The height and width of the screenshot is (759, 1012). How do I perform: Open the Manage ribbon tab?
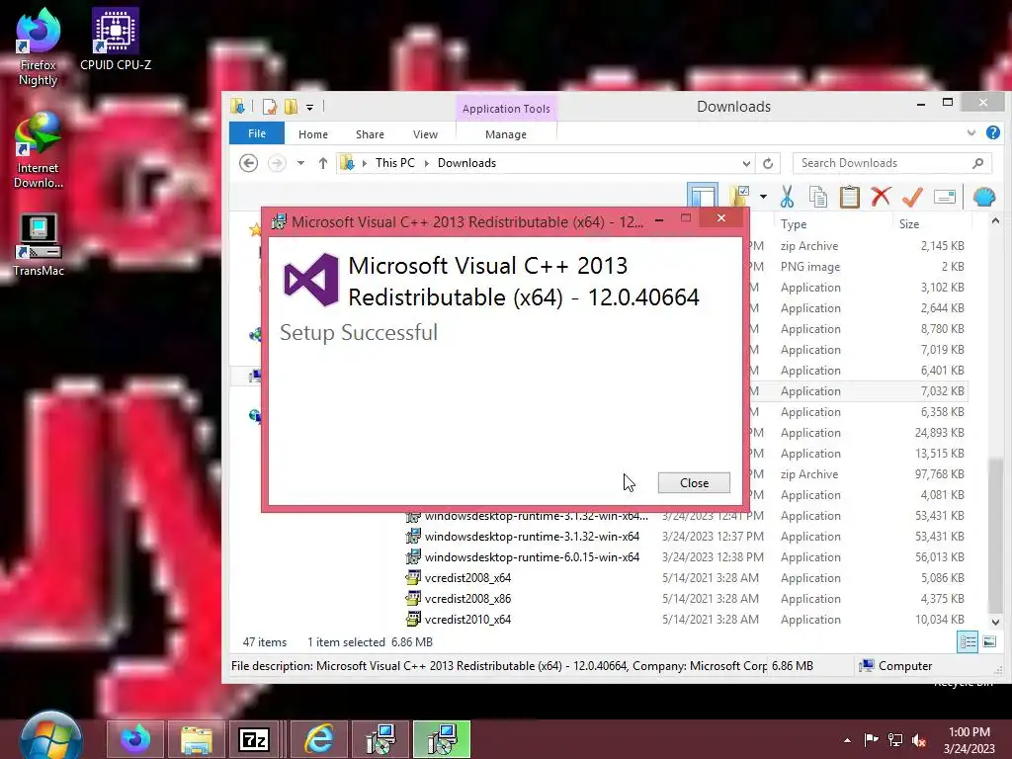coord(506,134)
